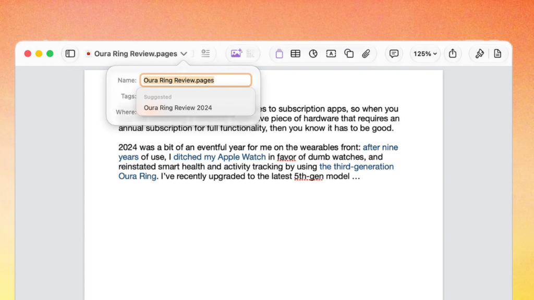The width and height of the screenshot is (534, 300).
Task: Insert a table from the toolbar
Action: pyautogui.click(x=295, y=54)
